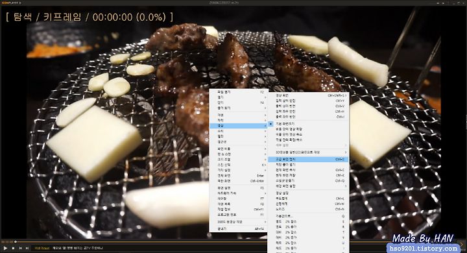Choose 현재 화면 저장 (Ctrl+E)

[308, 176]
